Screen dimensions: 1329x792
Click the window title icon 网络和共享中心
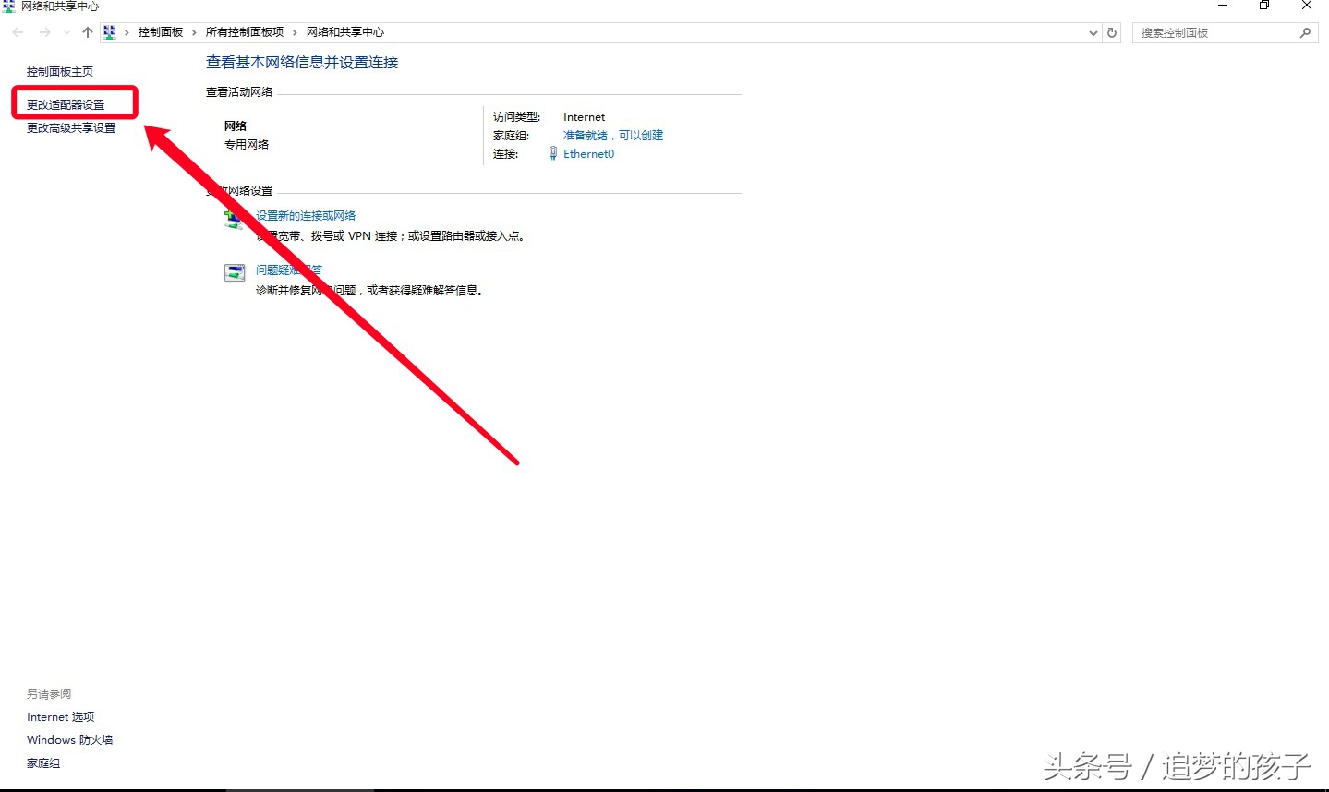tap(8, 6)
